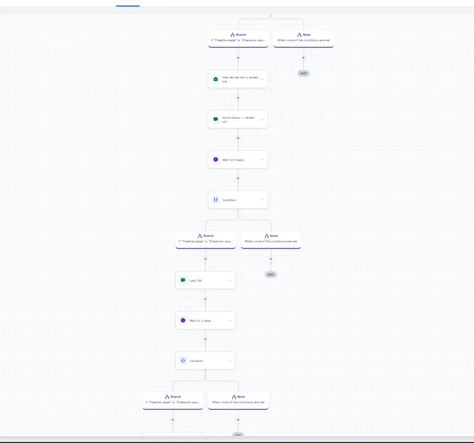Select the 'Wait for 5 days' step
The height and width of the screenshot is (443, 474).
[238, 159]
